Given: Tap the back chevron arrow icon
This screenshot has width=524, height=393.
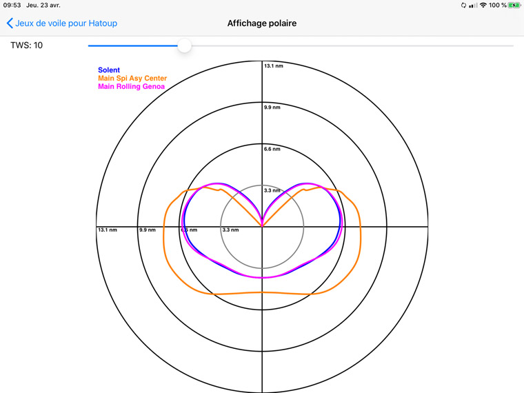Looking at the screenshot, I should click(x=10, y=23).
